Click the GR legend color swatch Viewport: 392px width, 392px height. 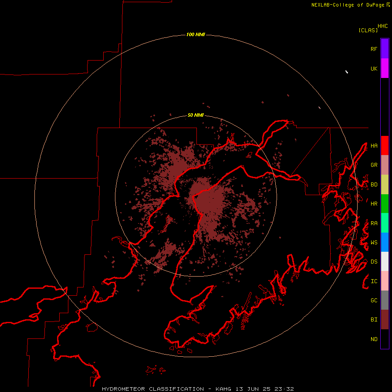tap(385, 165)
